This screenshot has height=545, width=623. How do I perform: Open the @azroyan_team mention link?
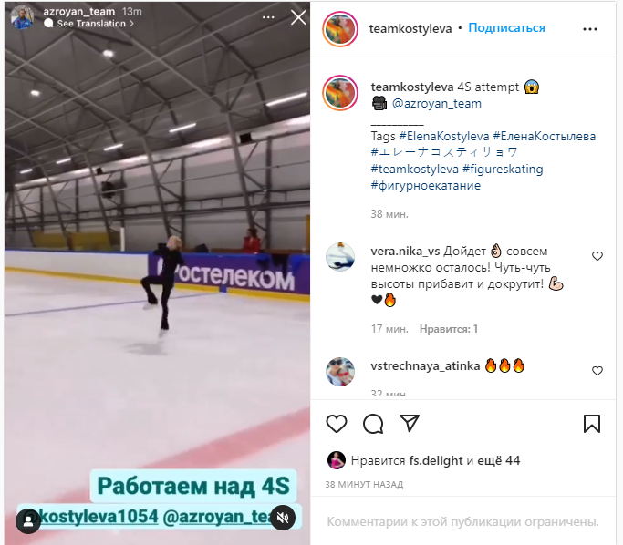tap(436, 104)
